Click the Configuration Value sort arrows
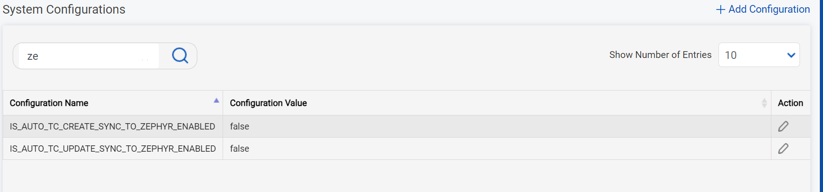Image resolution: width=823 pixels, height=192 pixels. coord(764,103)
